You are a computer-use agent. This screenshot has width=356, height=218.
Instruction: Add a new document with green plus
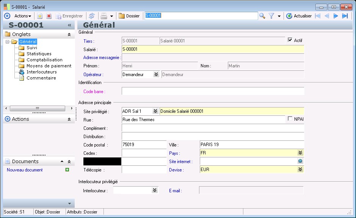coord(67,170)
